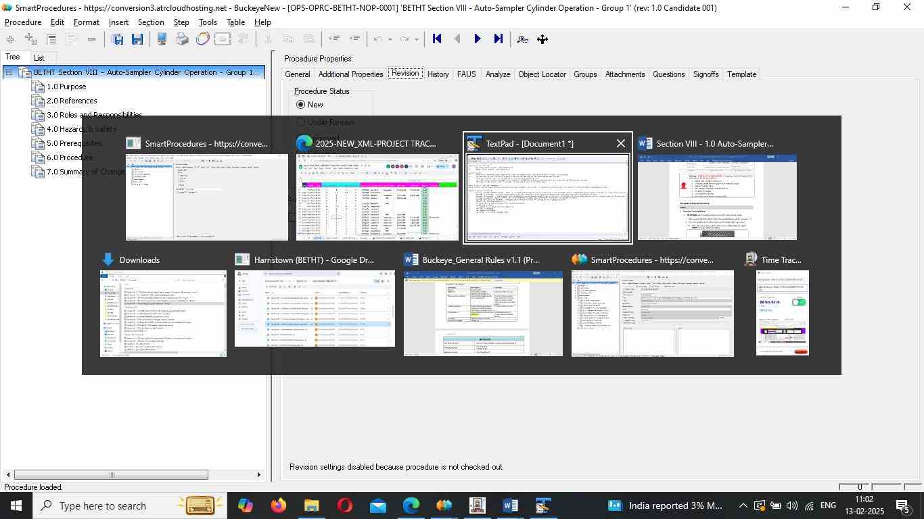Image resolution: width=924 pixels, height=519 pixels.
Task: Click the envelope-shaped toolbar icon
Action: 223,39
